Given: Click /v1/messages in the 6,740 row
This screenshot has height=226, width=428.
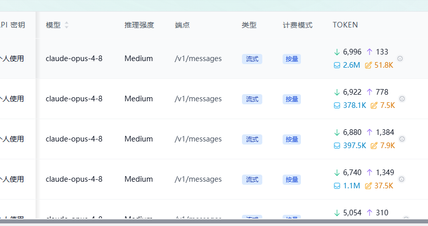Looking at the screenshot, I should click(198, 179).
